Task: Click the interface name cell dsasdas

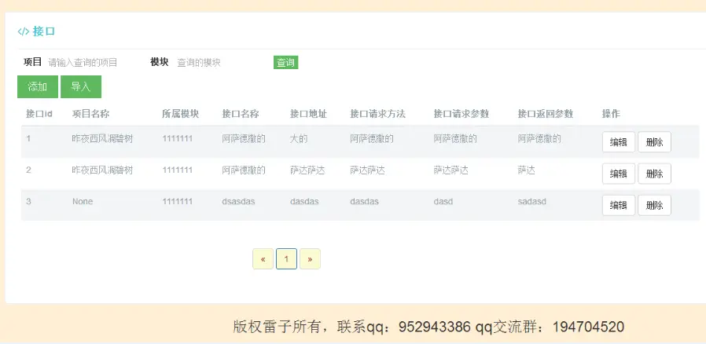Action: coord(239,202)
